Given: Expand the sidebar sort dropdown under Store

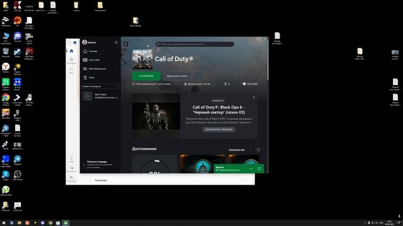Looking at the screenshot, I should (x=100, y=87).
